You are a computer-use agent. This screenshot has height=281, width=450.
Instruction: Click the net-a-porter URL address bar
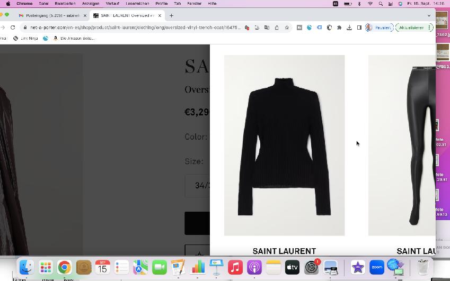tap(135, 28)
